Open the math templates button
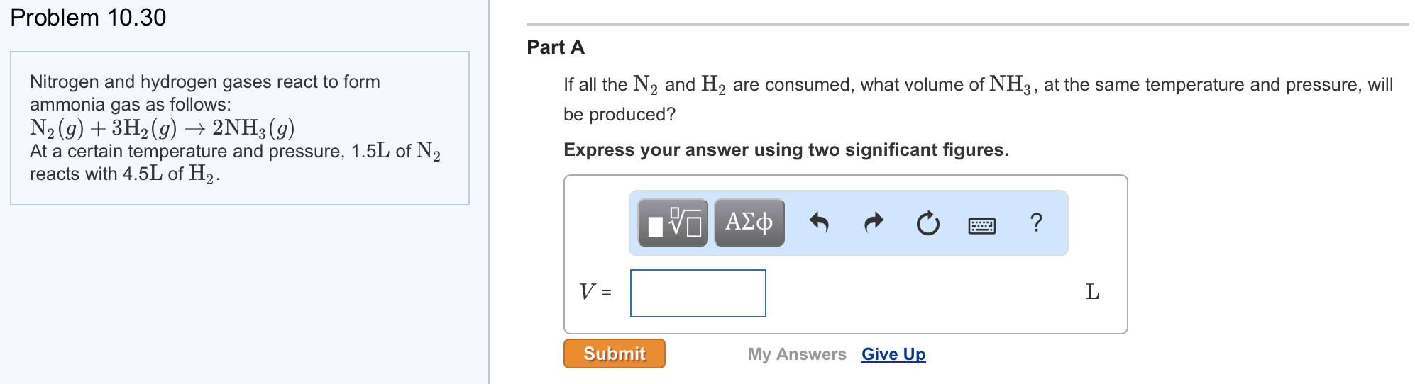Screen dimensions: 1415x384 [x=673, y=223]
